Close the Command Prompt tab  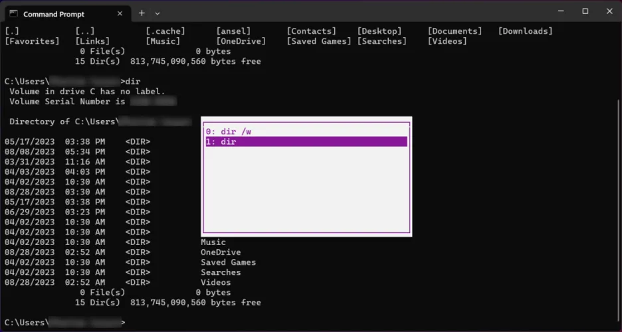pos(120,13)
